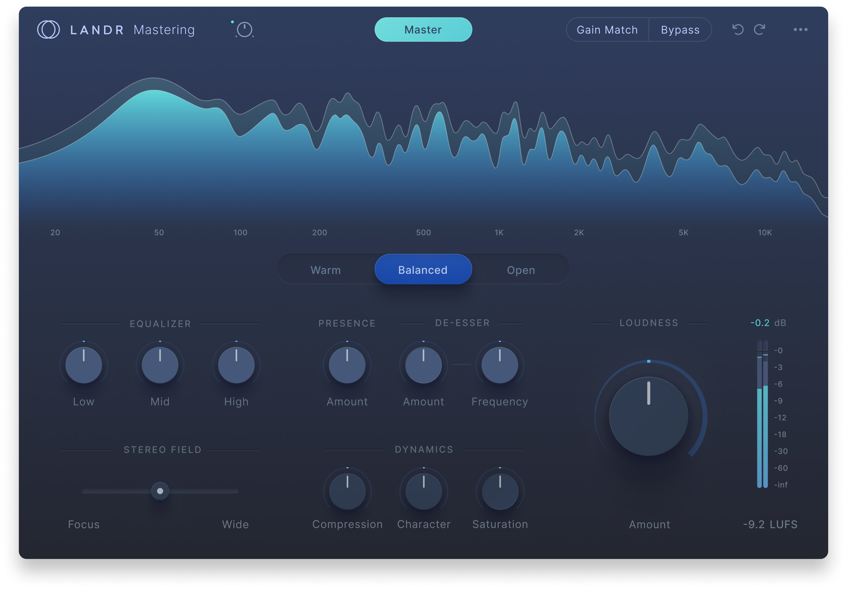
Task: Click the spectrum peak near 50 Hz
Action: click(x=154, y=90)
